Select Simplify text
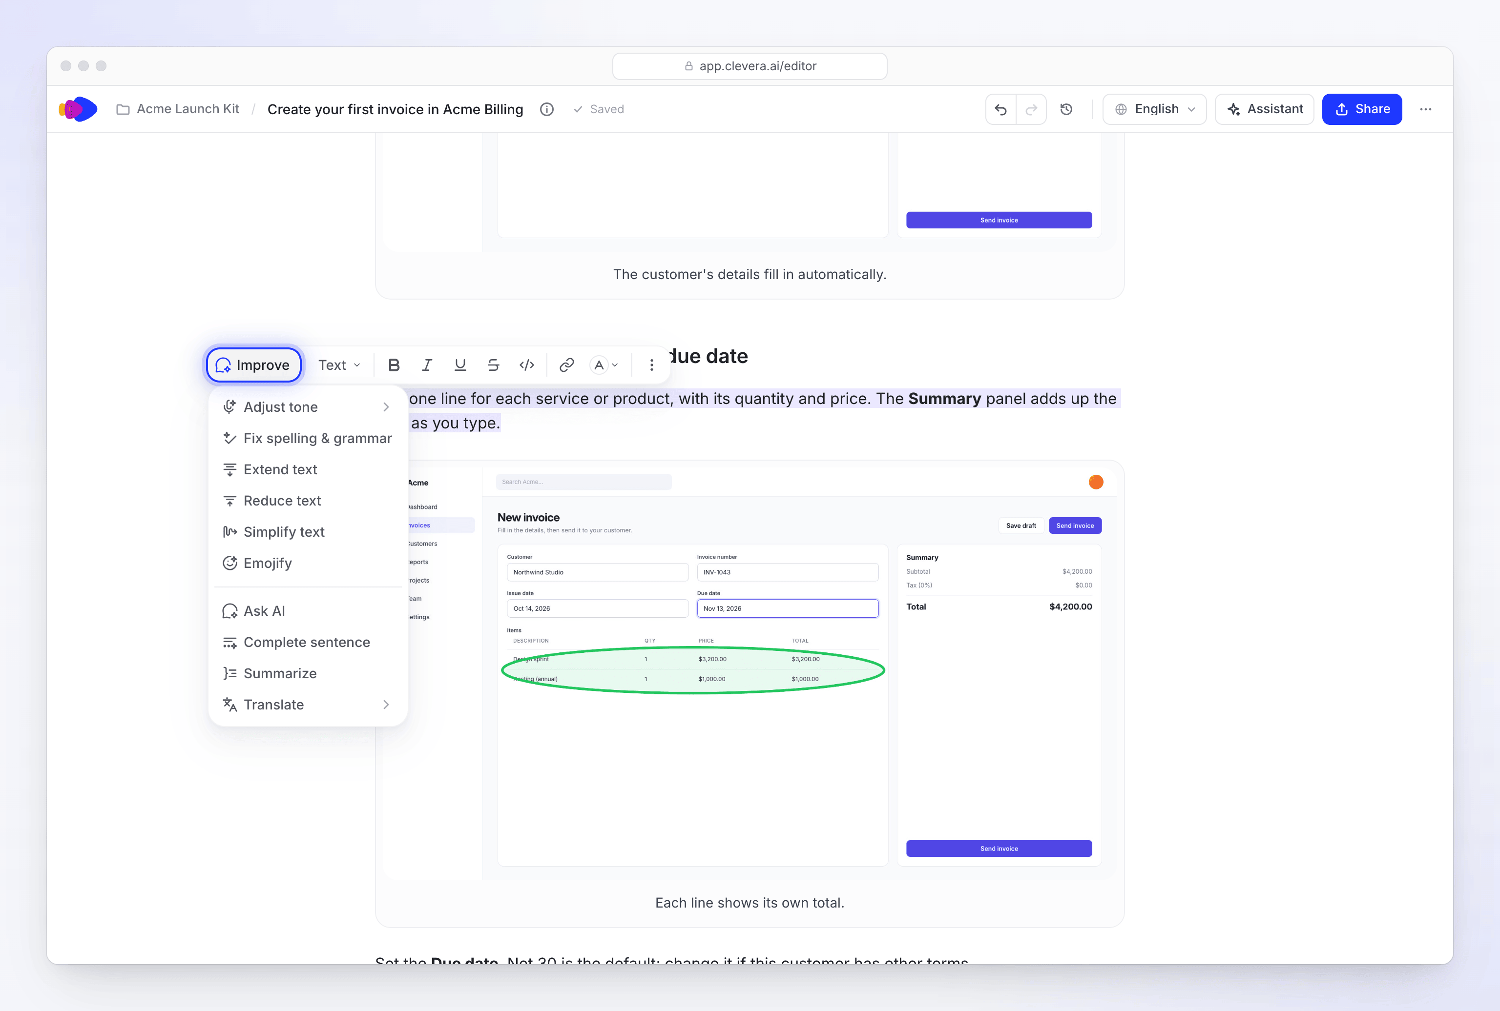 point(308,532)
